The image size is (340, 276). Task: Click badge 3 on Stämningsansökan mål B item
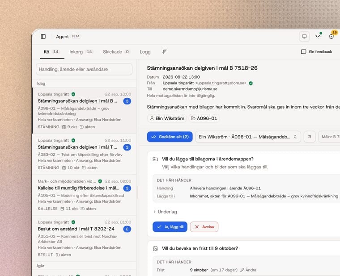click(127, 101)
